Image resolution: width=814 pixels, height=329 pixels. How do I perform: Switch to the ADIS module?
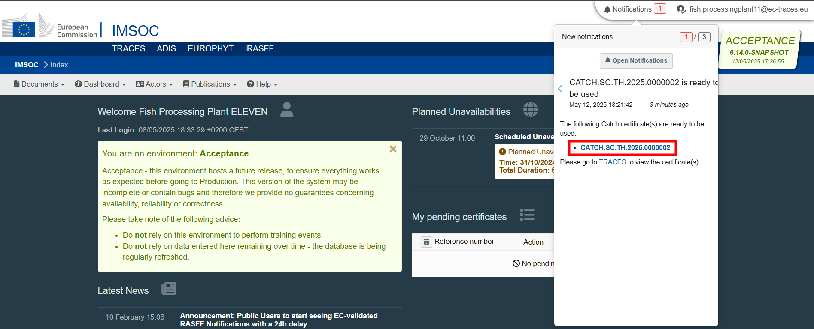166,49
